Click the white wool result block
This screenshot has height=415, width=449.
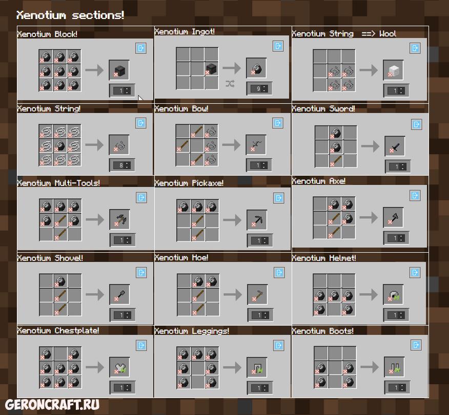(x=393, y=70)
